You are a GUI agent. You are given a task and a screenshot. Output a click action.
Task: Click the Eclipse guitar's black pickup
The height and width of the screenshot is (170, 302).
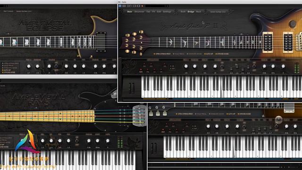[x=101, y=42]
